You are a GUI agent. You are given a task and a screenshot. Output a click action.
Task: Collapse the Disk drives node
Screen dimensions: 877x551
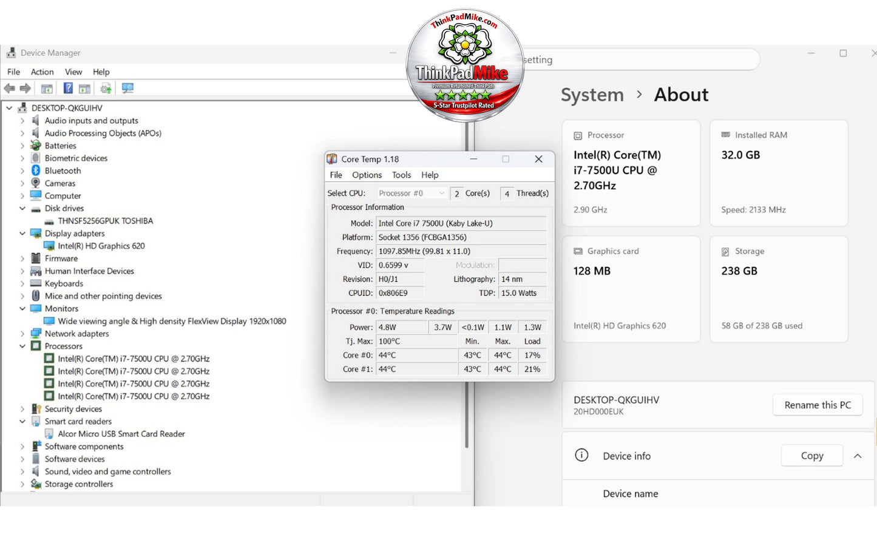(x=22, y=208)
